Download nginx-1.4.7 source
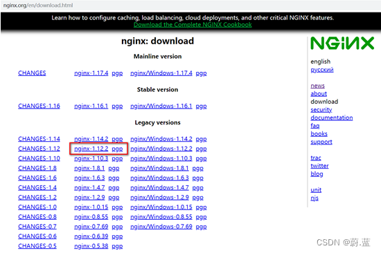Image resolution: width=381 pixels, height=253 pixels. [x=89, y=187]
